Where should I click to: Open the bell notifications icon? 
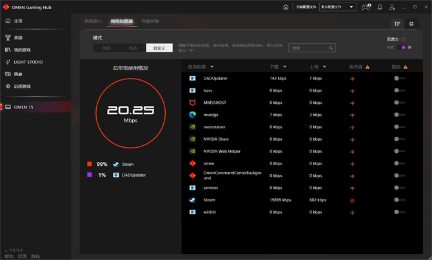[x=380, y=7]
